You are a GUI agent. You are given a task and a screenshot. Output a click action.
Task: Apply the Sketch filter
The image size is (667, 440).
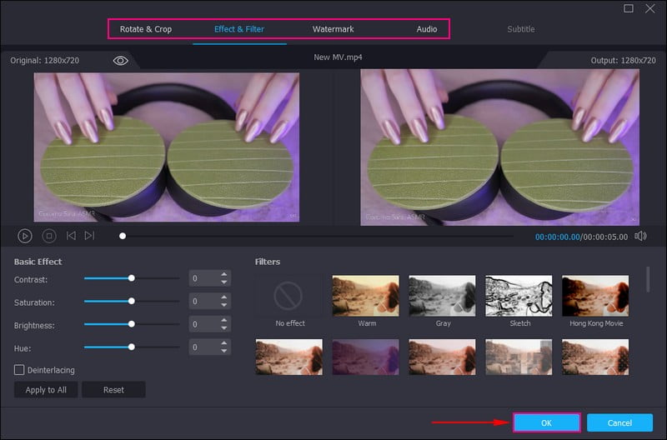point(518,295)
